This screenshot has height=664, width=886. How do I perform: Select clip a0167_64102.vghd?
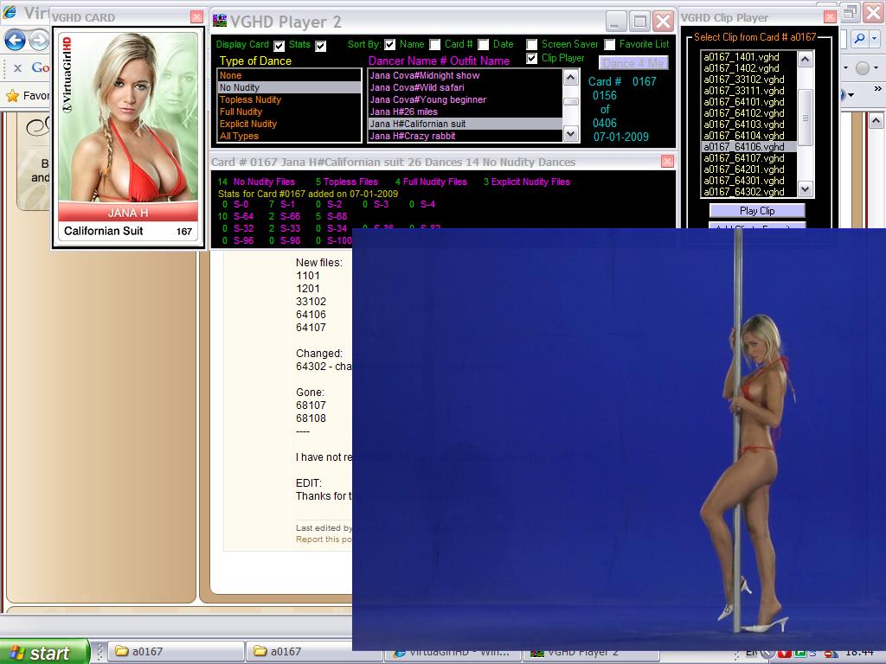[x=748, y=113]
